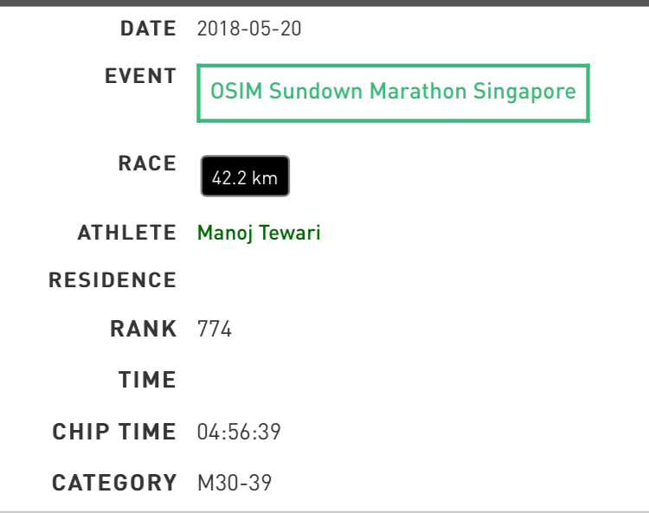Click the RESIDENCE label
This screenshot has height=513, width=649.
click(x=112, y=280)
